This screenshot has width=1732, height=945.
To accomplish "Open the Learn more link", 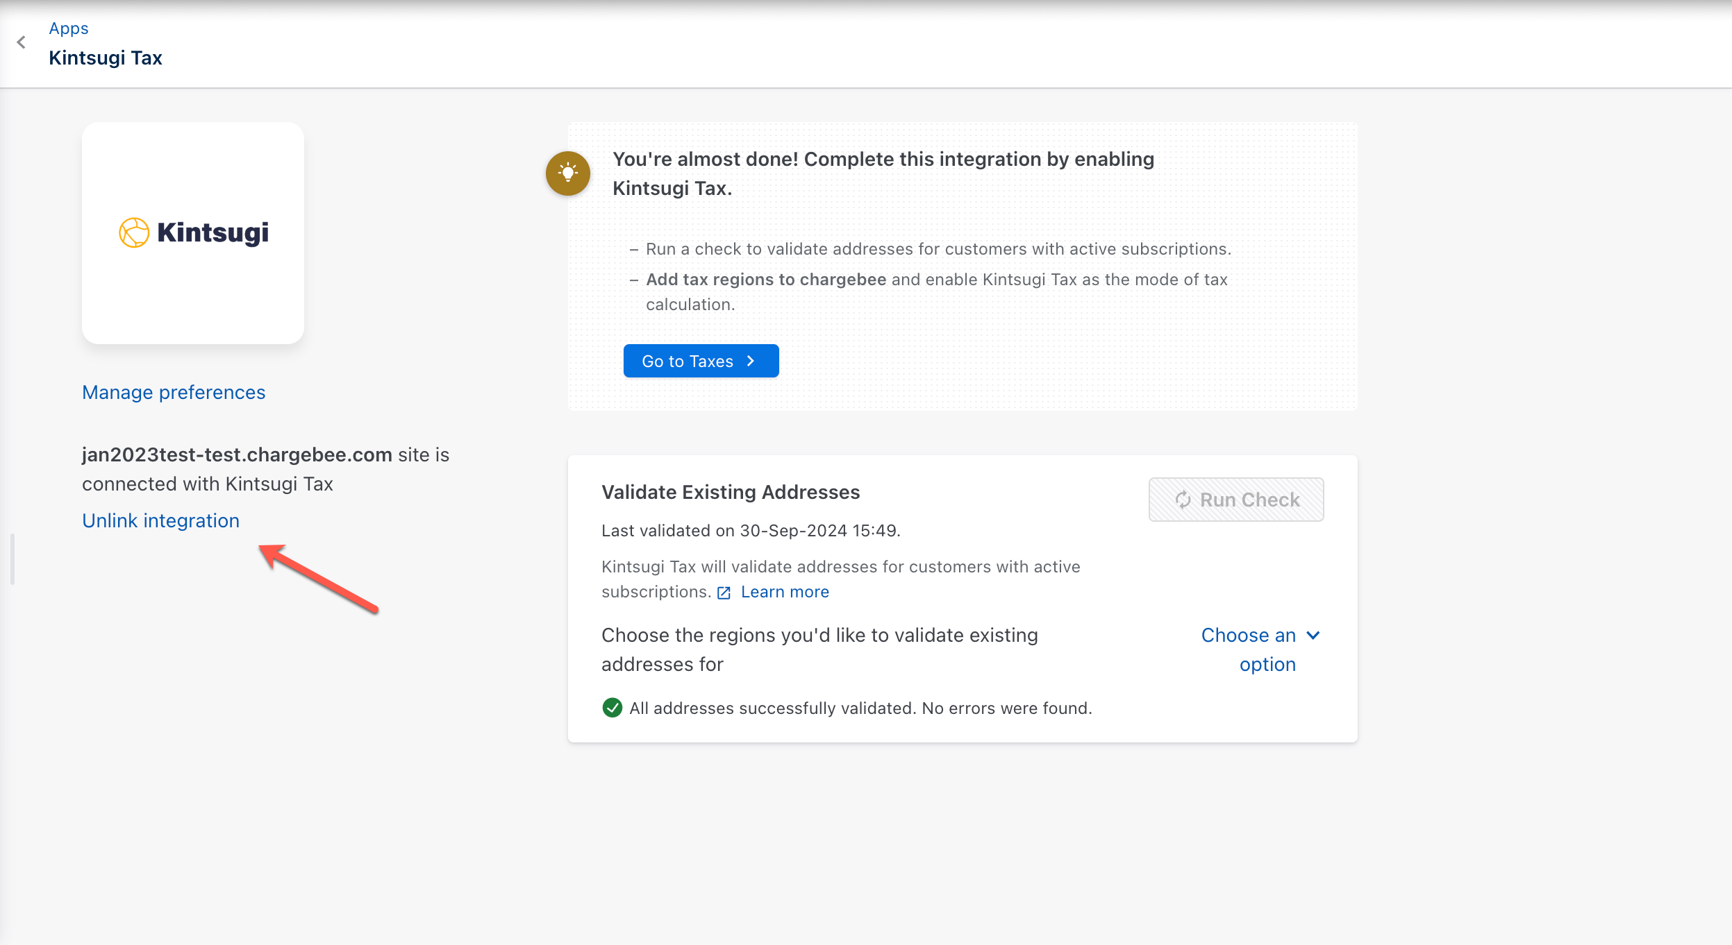I will 785,592.
